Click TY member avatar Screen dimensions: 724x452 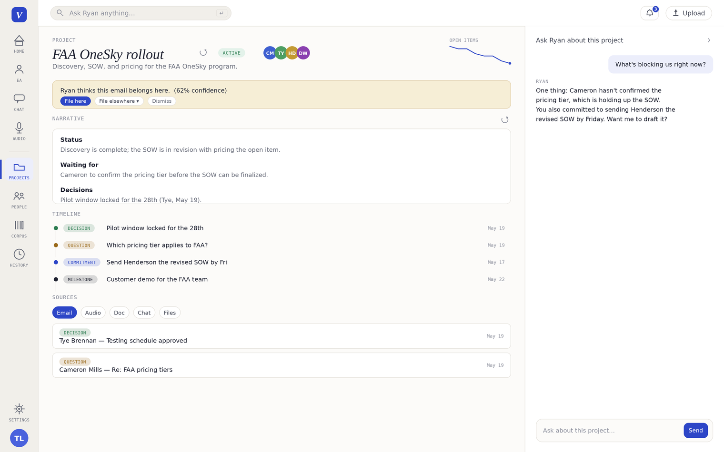pyautogui.click(x=281, y=53)
